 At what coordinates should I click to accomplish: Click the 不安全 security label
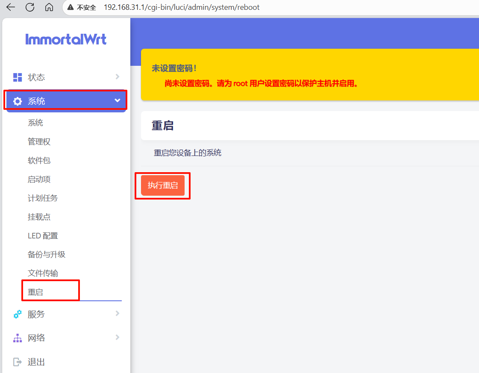(x=86, y=7)
